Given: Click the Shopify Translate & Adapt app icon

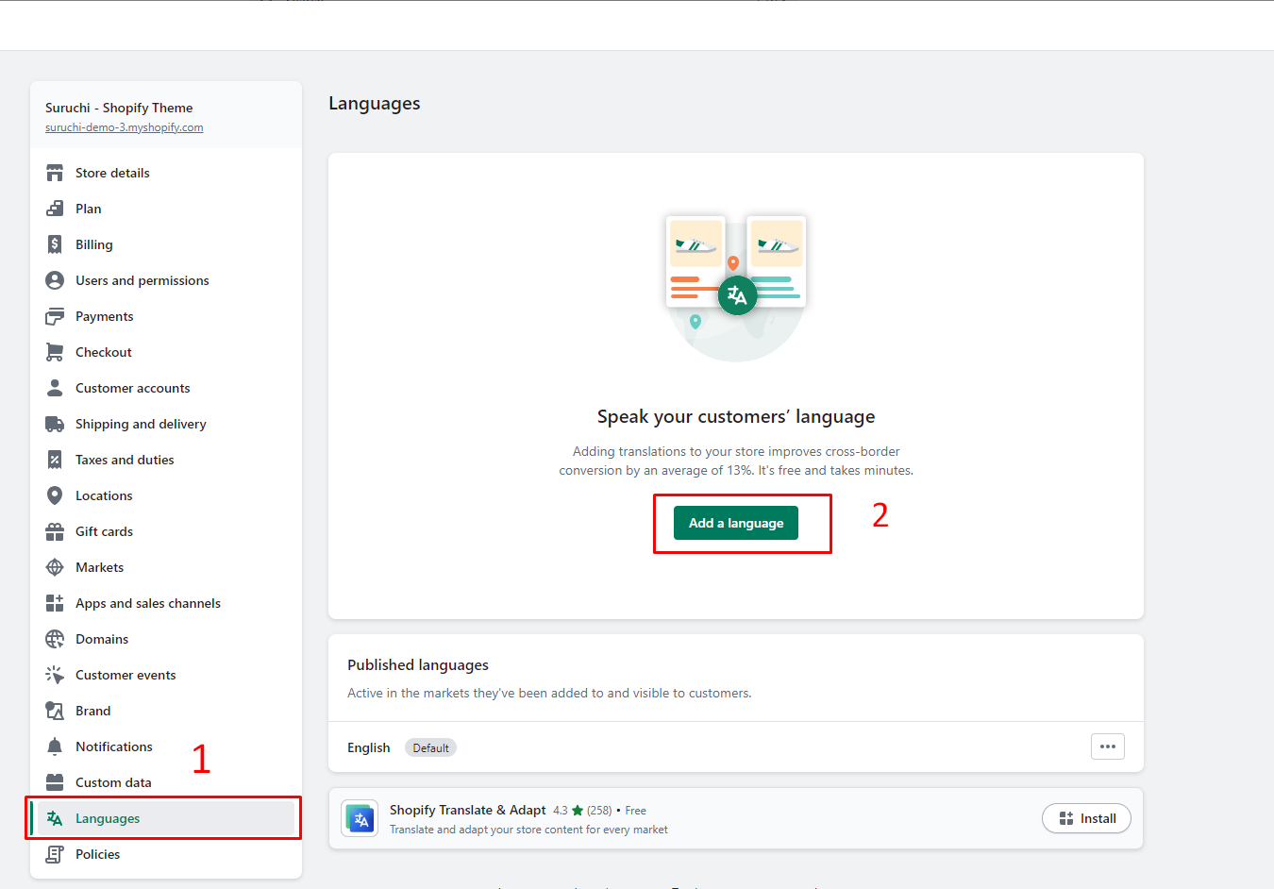Looking at the screenshot, I should coord(360,819).
